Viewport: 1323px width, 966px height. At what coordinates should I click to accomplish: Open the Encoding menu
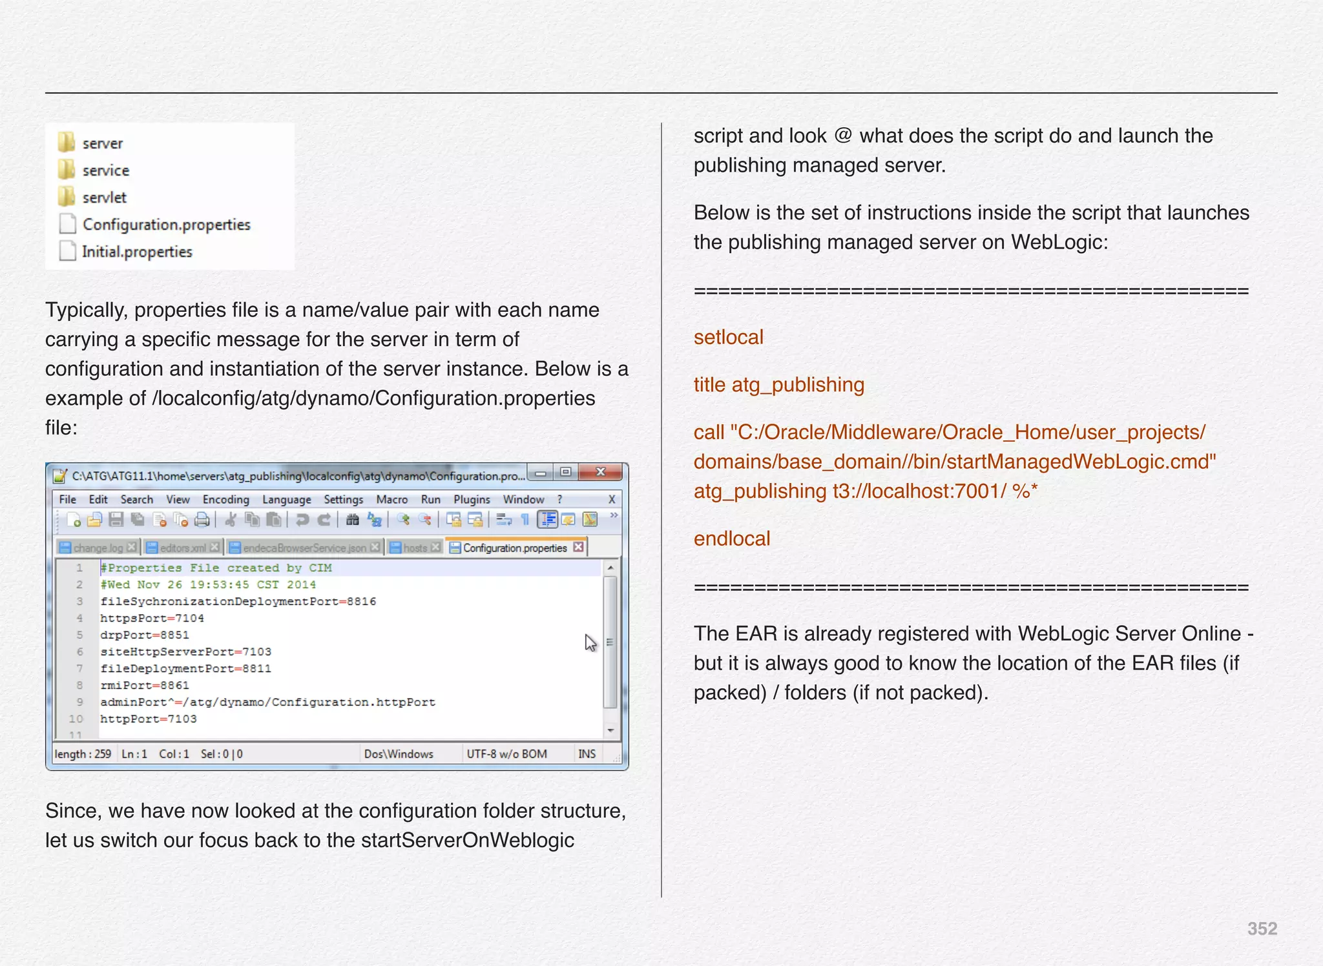(x=225, y=499)
